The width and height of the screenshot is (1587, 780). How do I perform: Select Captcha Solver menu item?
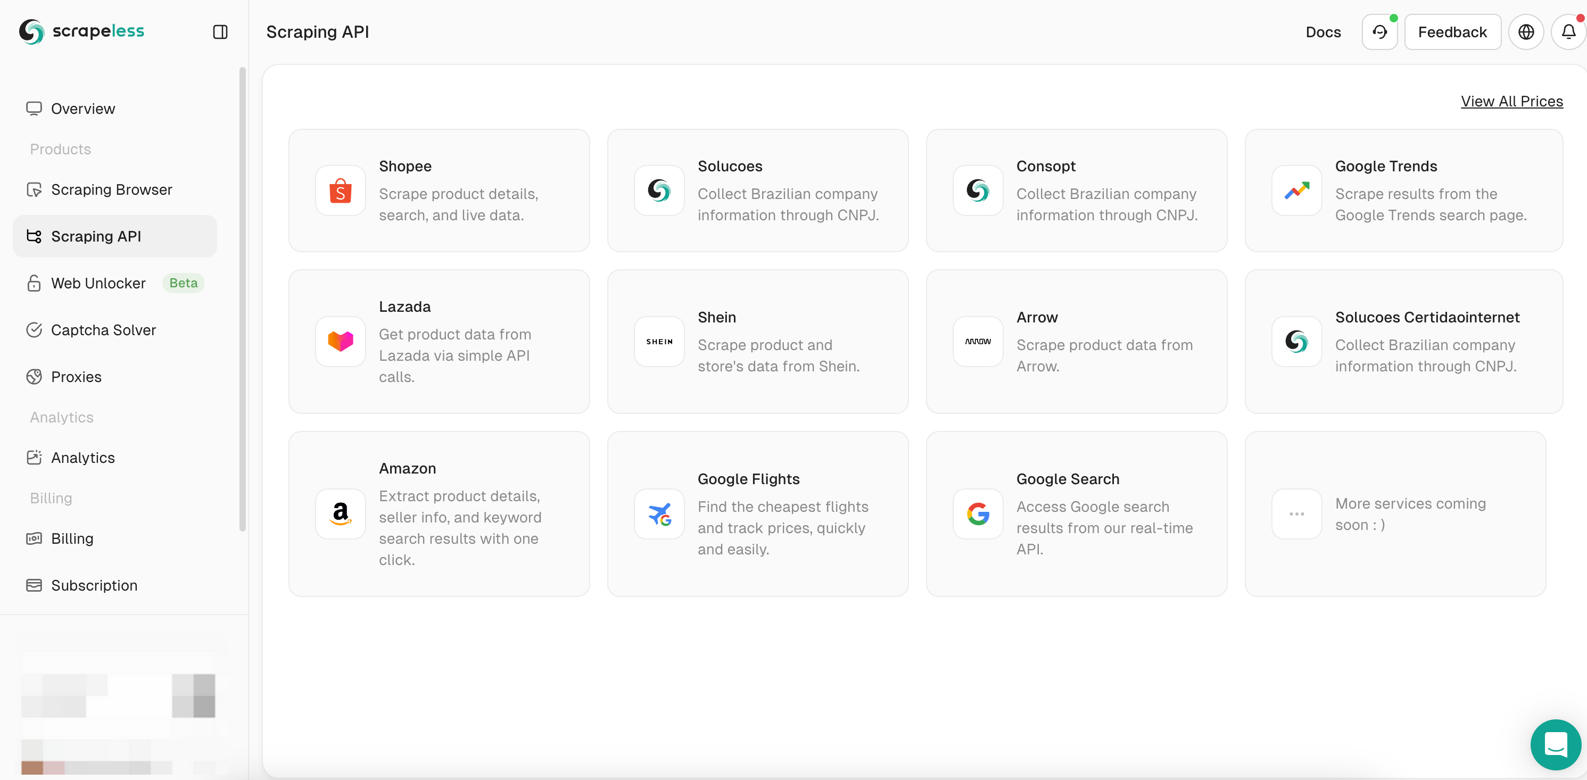tap(103, 330)
